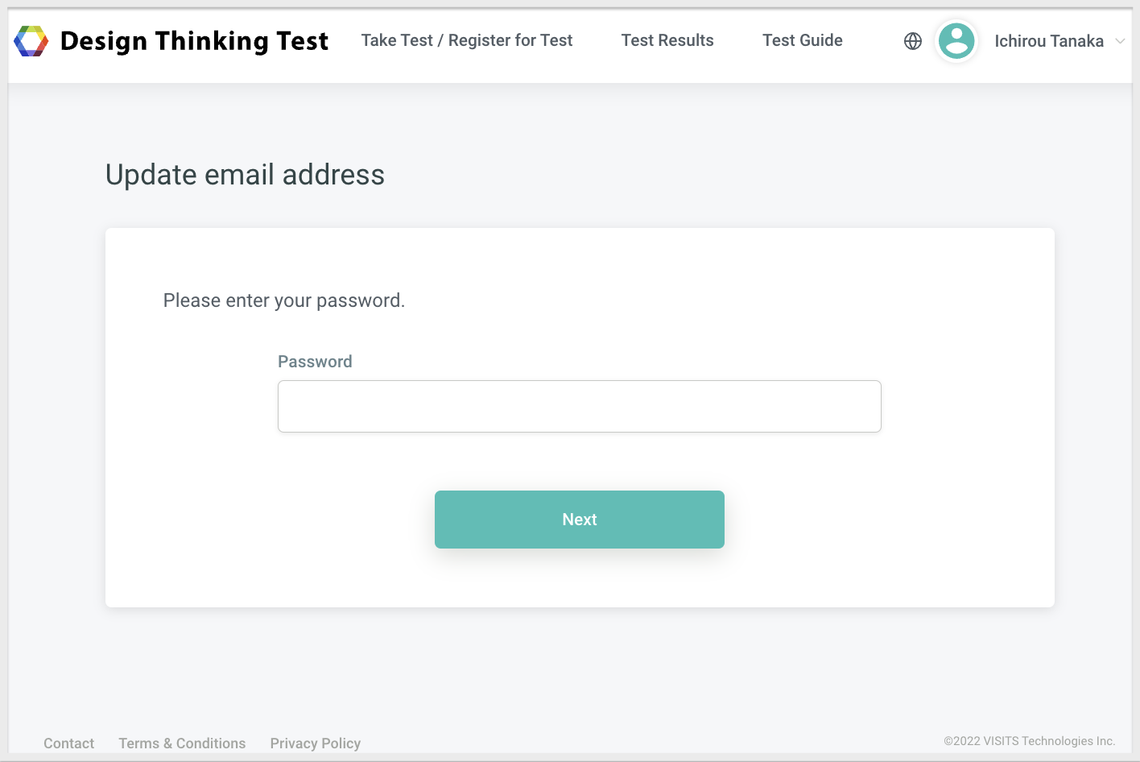Click the Password field label
1140x762 pixels.
(315, 362)
